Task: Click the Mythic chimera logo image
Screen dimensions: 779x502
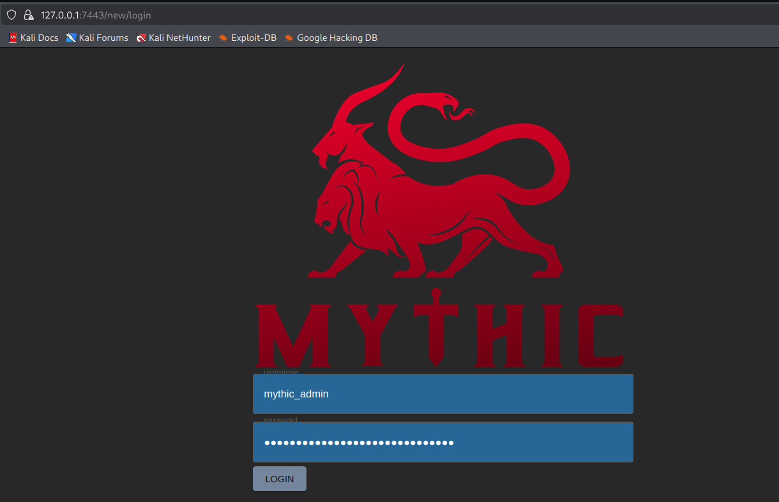Action: pyautogui.click(x=439, y=216)
